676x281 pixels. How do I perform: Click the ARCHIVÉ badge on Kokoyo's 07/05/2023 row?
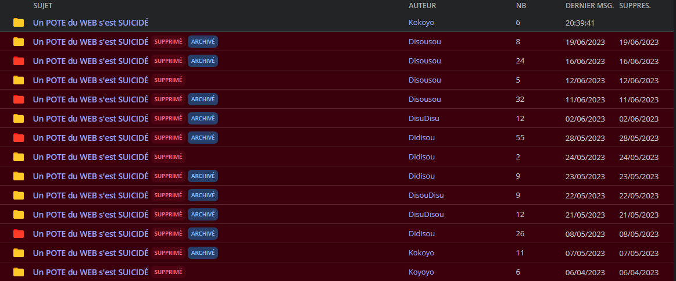pos(203,253)
